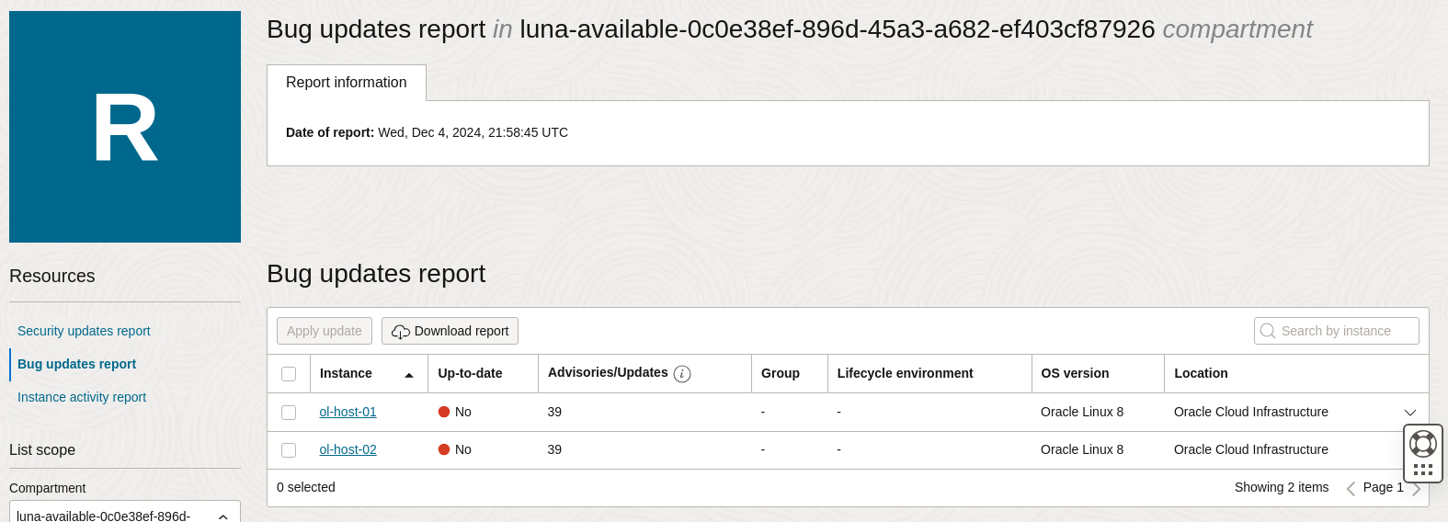This screenshot has height=522, width=1448.
Task: Go to the previous page arrow
Action: tap(1351, 489)
